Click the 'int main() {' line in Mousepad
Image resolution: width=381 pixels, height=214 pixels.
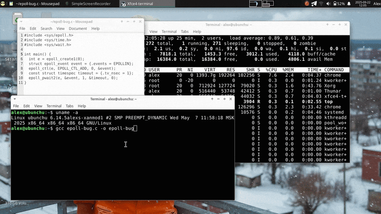coord(38,54)
